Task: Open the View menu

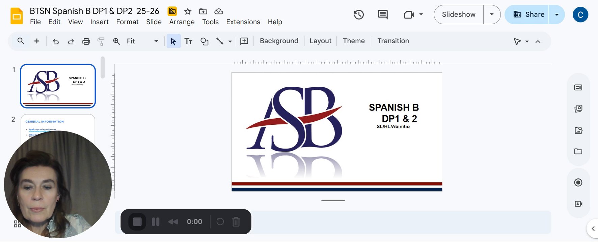Action: [75, 22]
